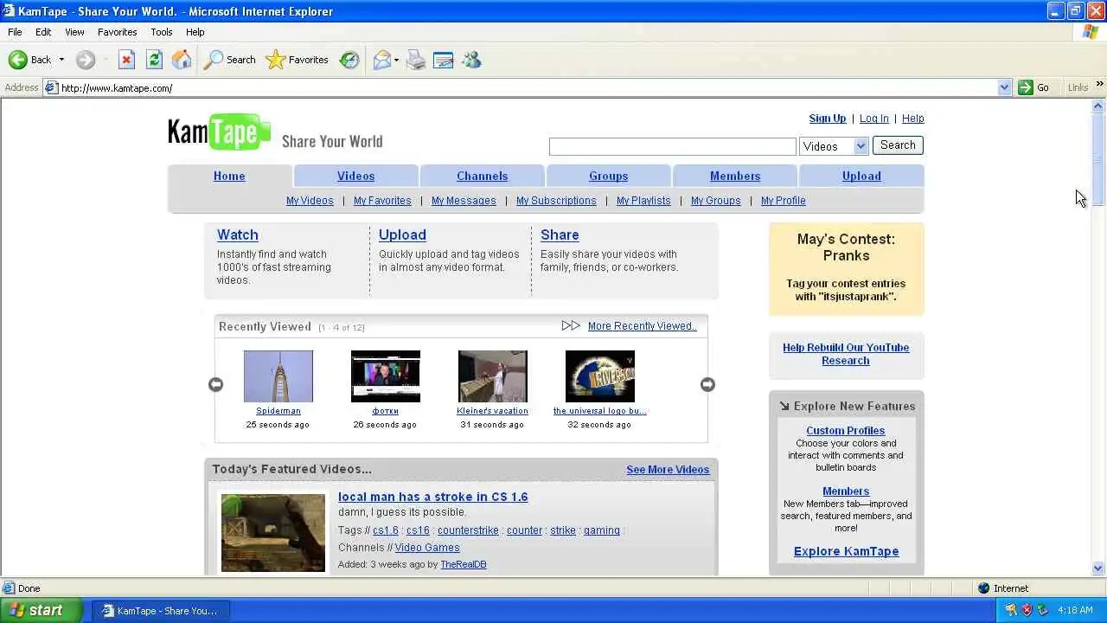This screenshot has height=623, width=1107.
Task: Open the cs1.6 tag link
Action: click(x=386, y=530)
